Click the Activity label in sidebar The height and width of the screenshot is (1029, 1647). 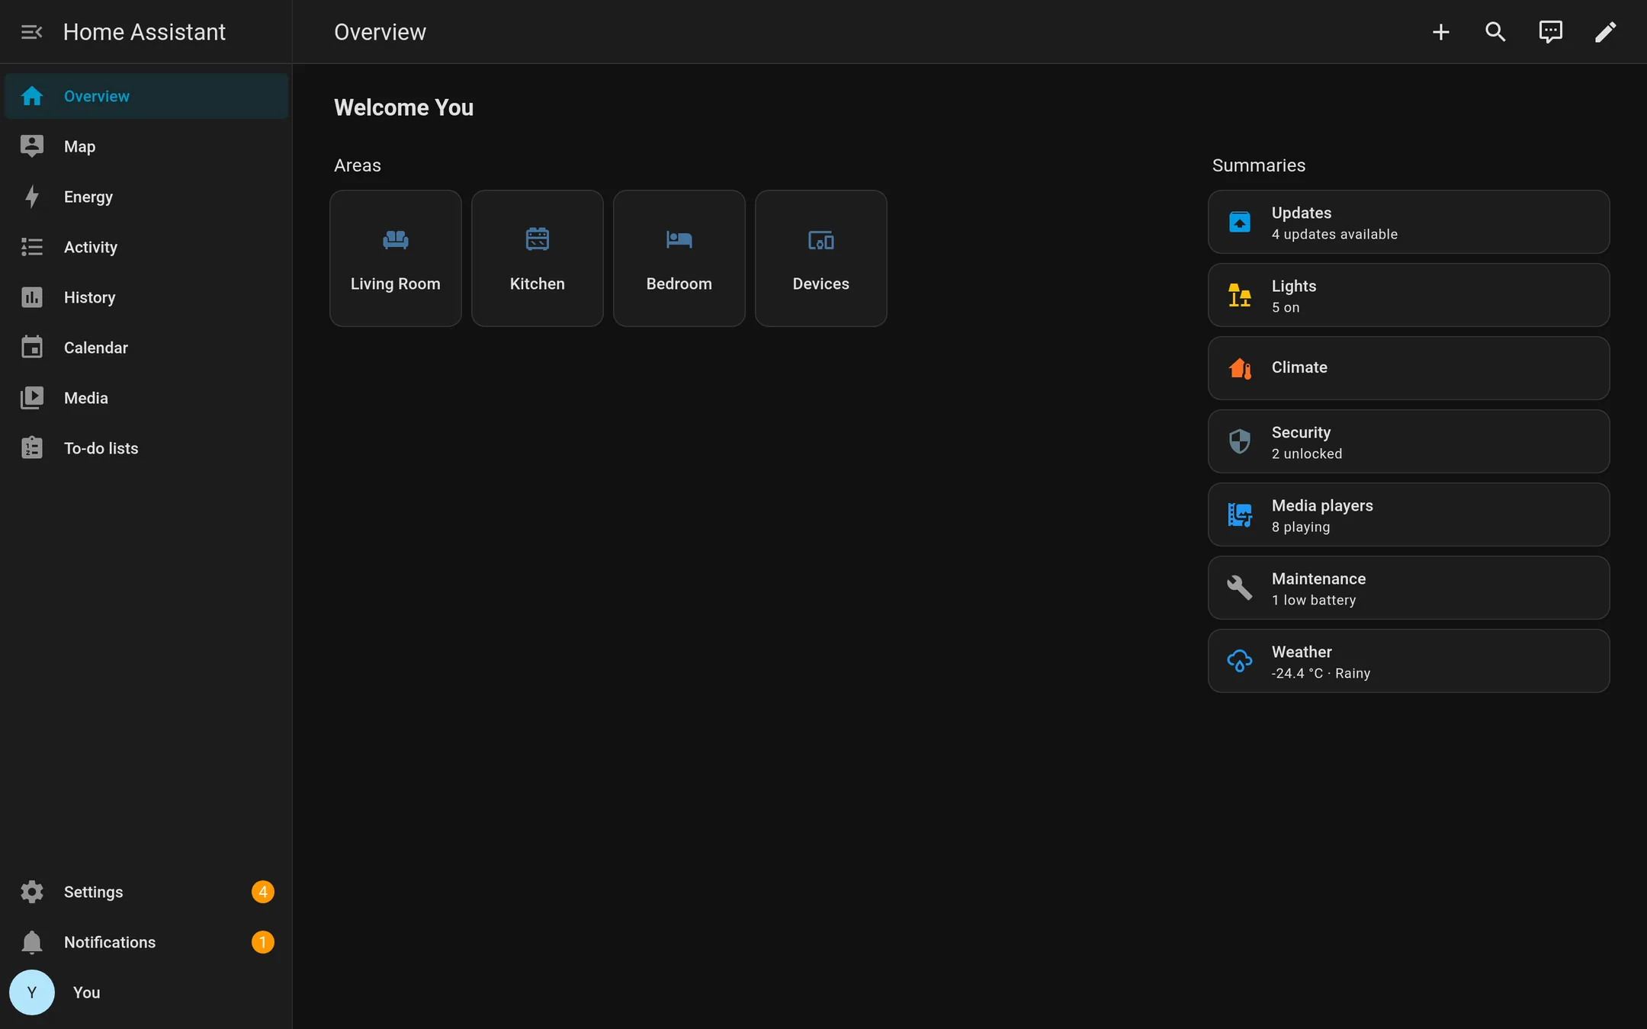click(91, 247)
